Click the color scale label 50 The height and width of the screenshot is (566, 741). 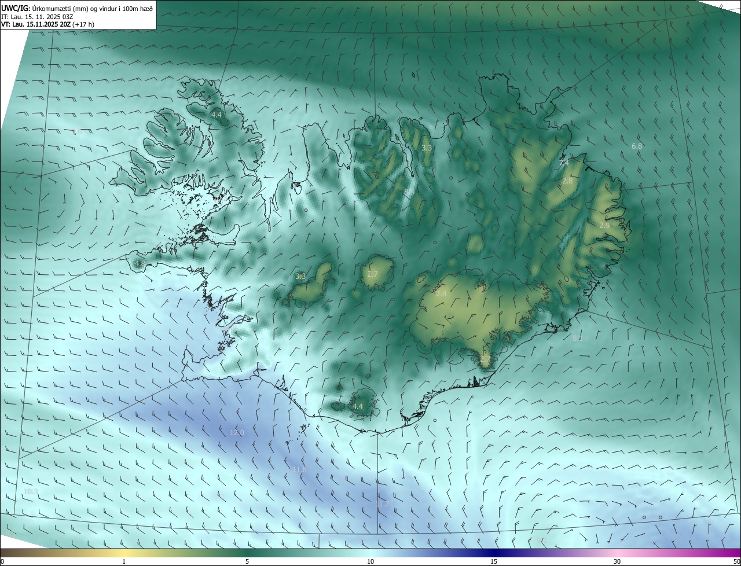pyautogui.click(x=736, y=561)
